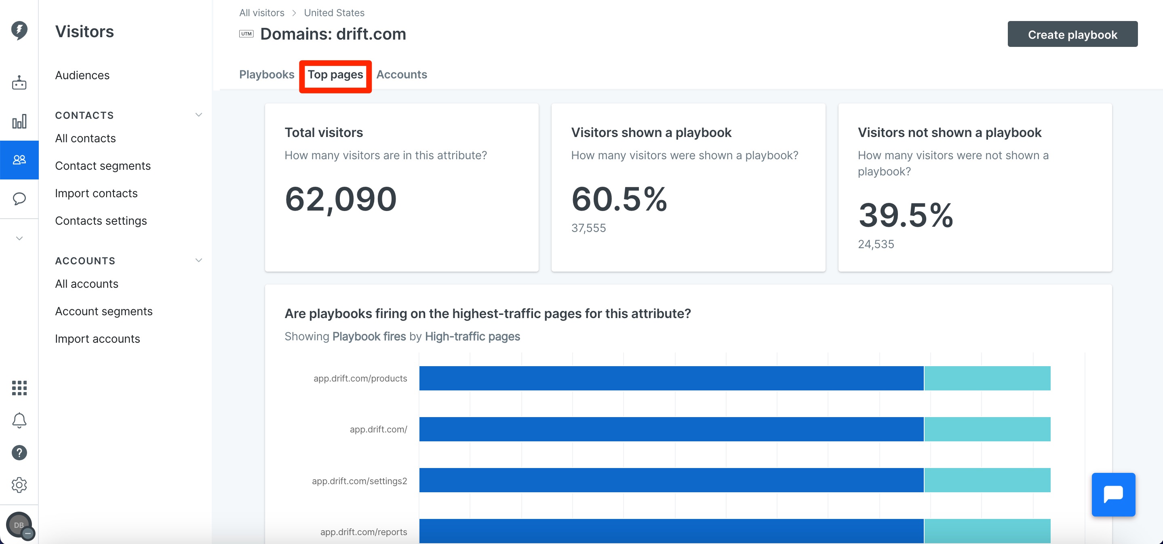1163x544 pixels.
Task: Click dark blue bar for app.drift.com/settings2
Action: pos(671,480)
